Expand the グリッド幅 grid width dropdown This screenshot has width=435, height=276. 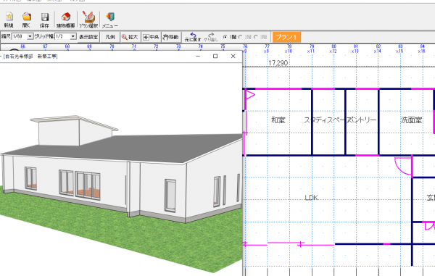pos(73,36)
